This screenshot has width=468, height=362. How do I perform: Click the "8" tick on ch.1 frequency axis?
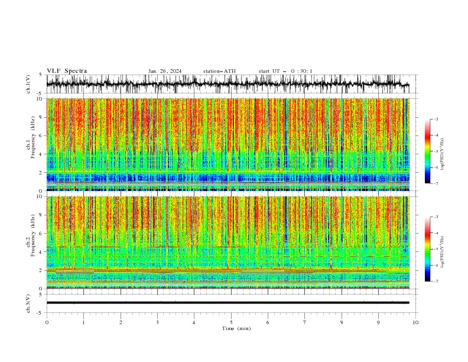41,117
